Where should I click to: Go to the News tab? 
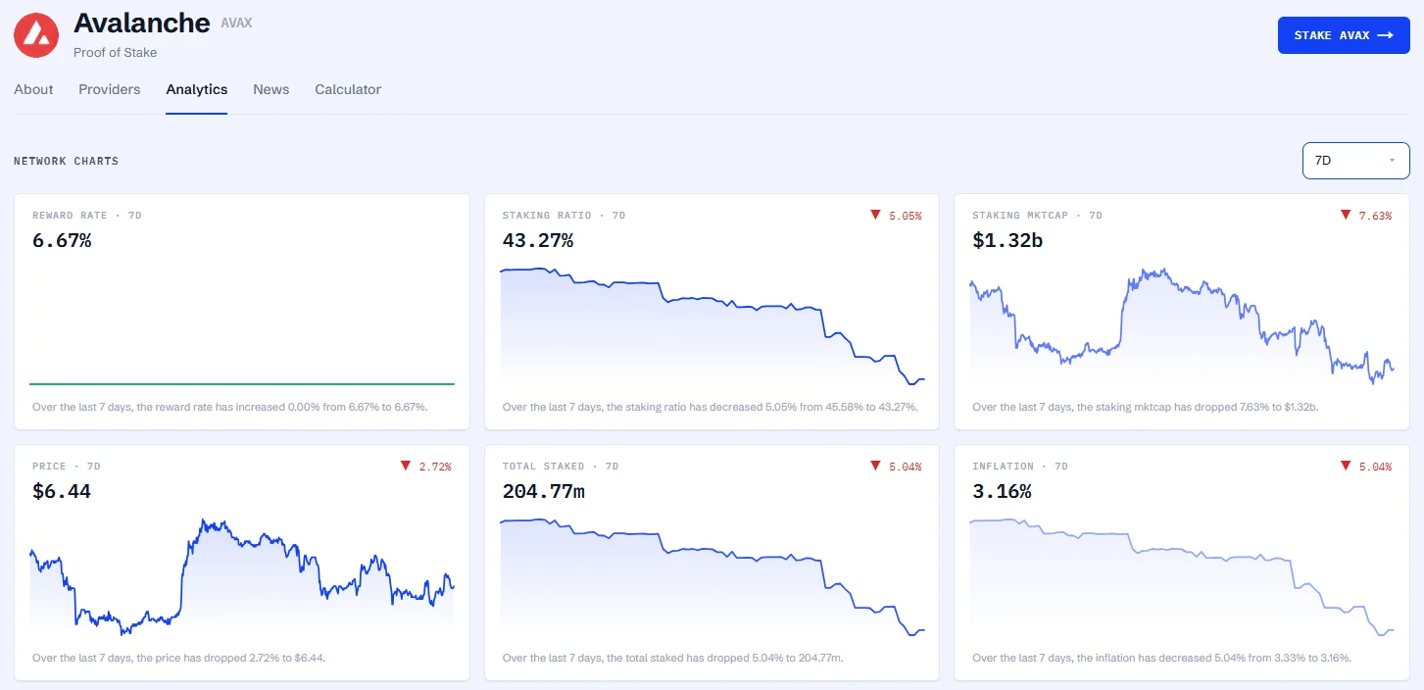tap(271, 89)
